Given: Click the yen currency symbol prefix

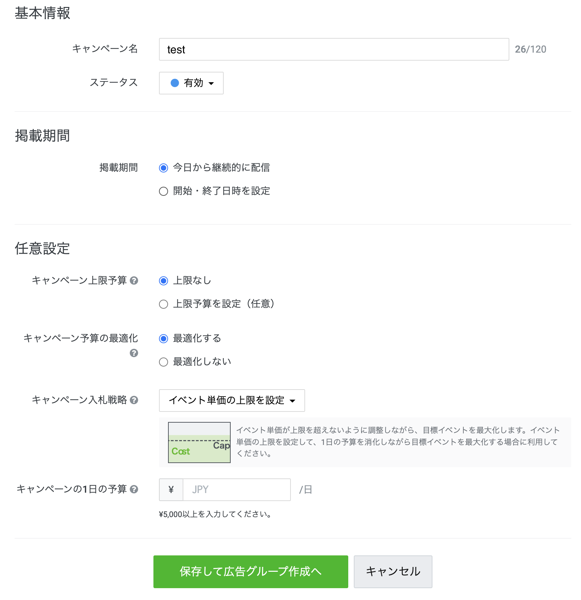Looking at the screenshot, I should point(171,490).
